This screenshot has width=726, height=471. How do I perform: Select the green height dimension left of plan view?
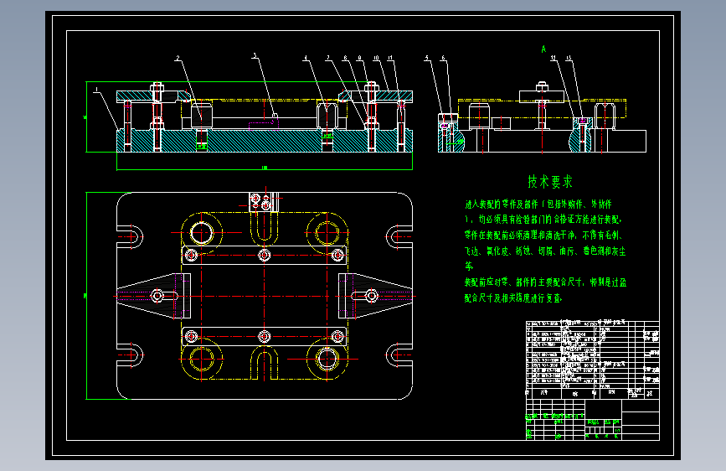pos(86,296)
